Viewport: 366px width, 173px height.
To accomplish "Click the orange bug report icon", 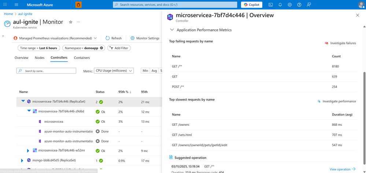I will (78, 5).
